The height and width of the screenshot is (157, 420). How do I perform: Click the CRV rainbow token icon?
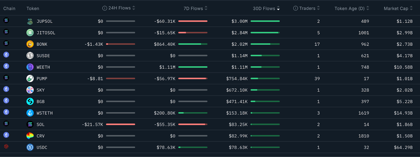(x=30, y=136)
